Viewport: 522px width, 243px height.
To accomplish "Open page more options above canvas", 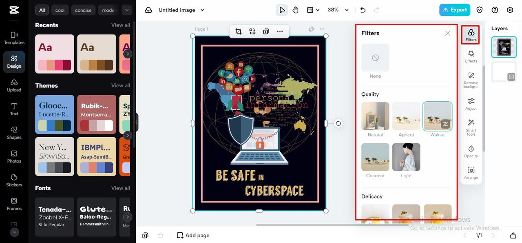I will coord(322,29).
